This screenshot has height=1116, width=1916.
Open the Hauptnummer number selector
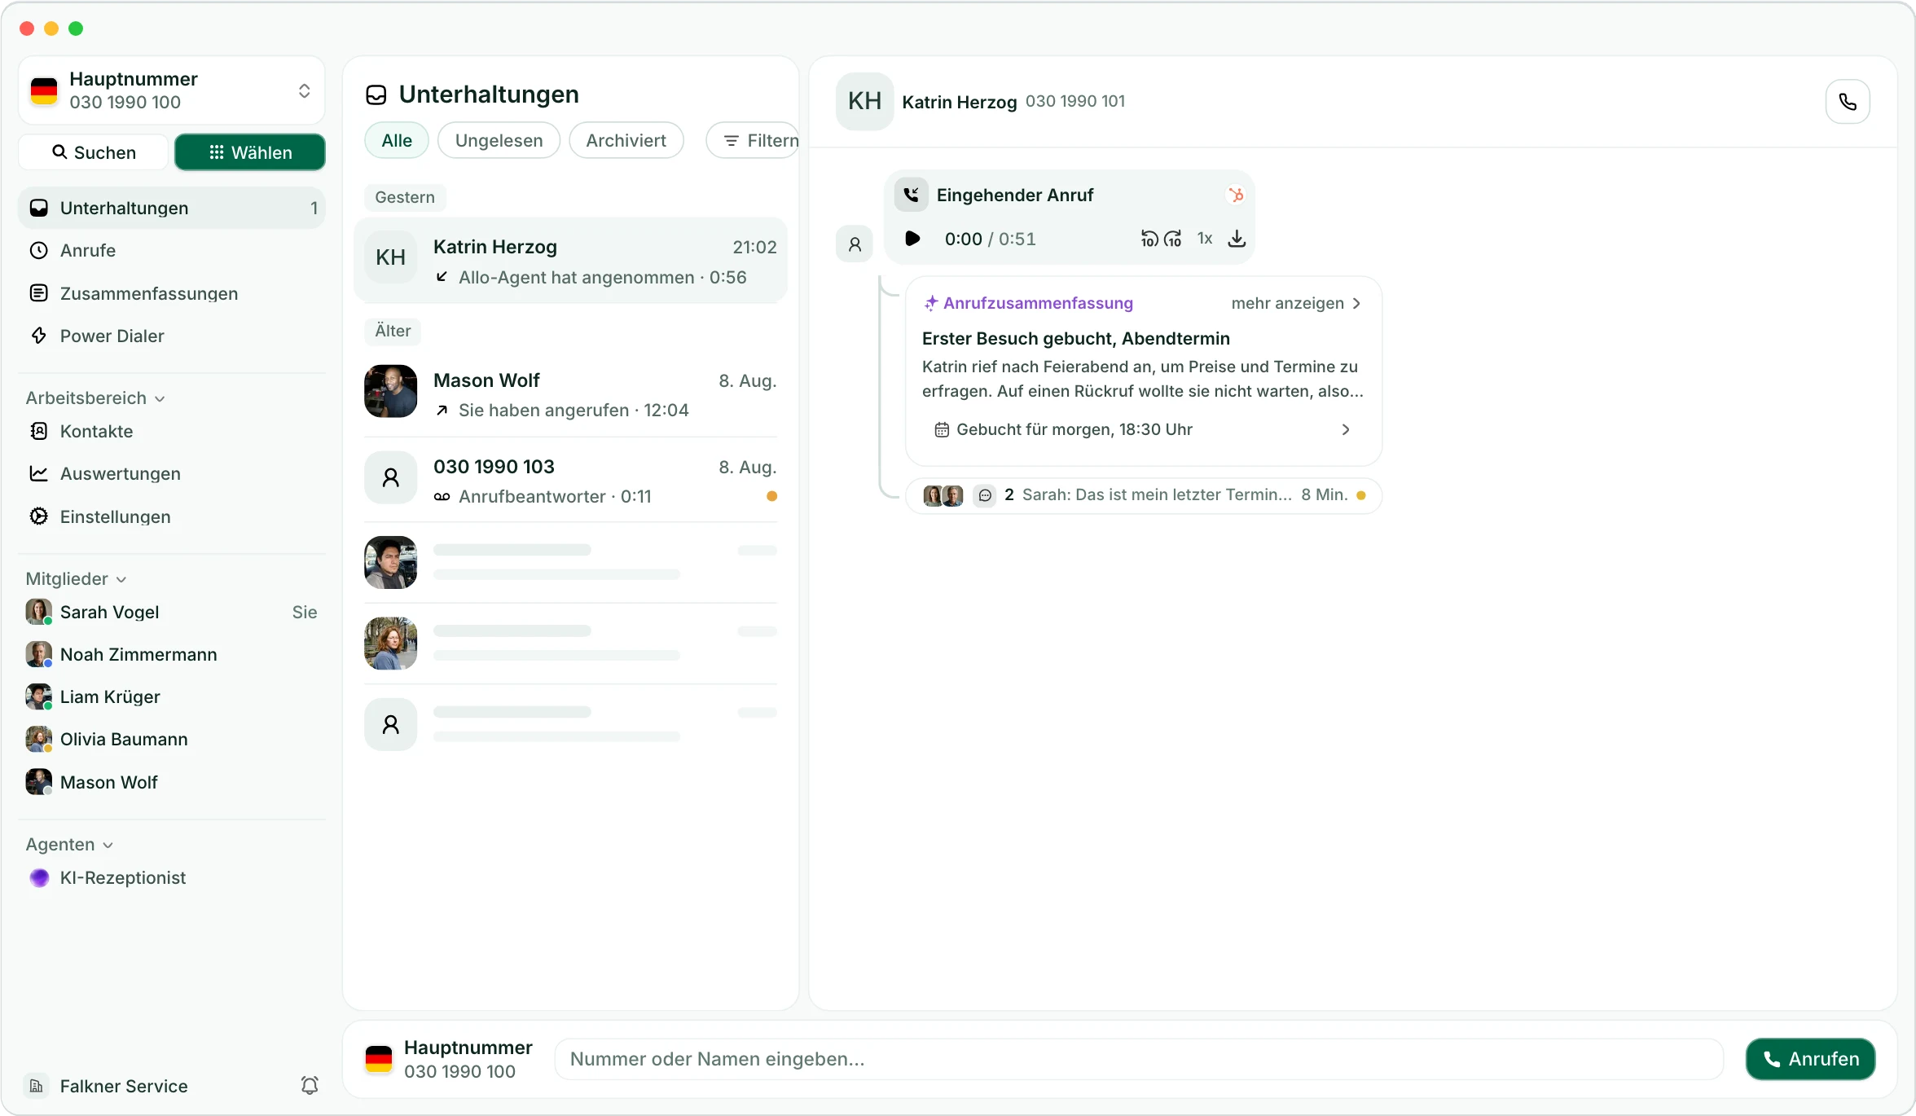coord(172,90)
